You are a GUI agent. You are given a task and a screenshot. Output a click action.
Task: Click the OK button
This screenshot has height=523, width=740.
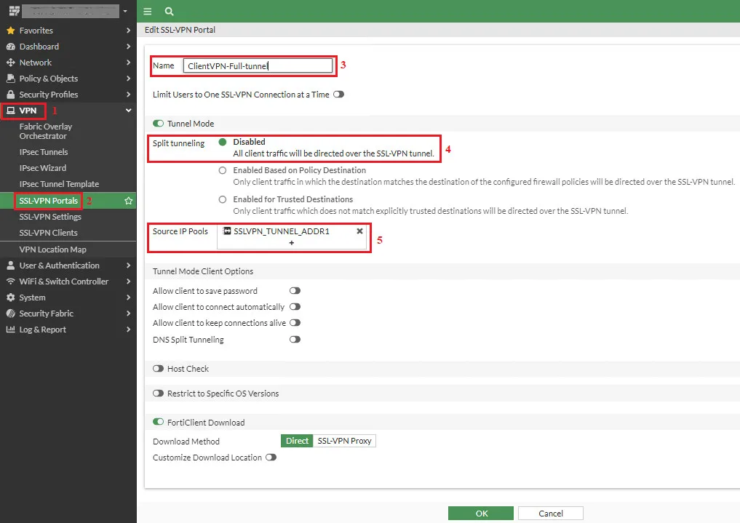click(480, 514)
